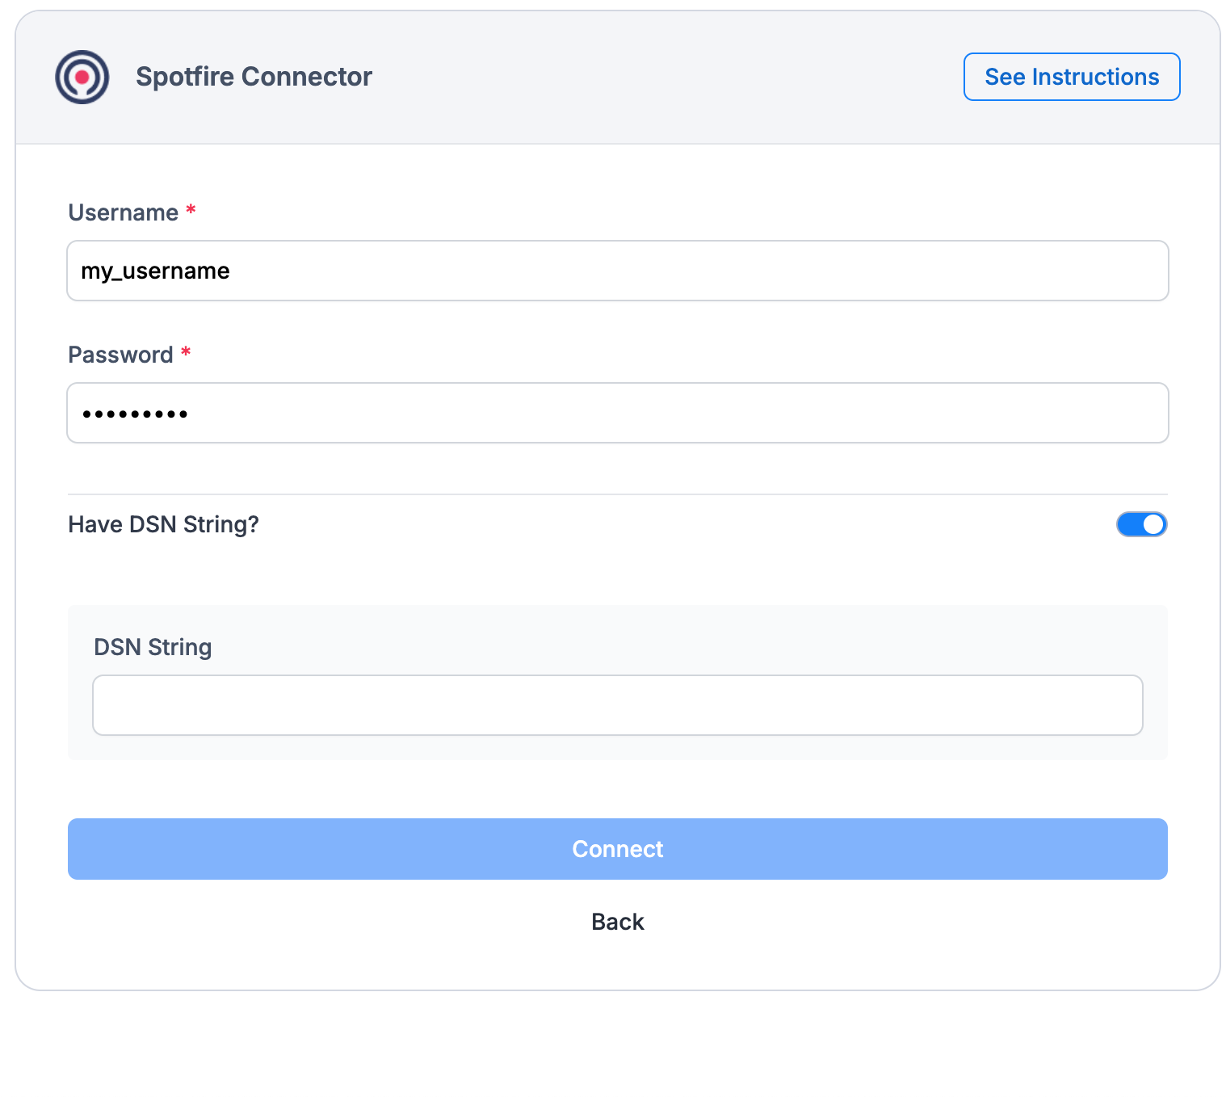The height and width of the screenshot is (1097, 1226).
Task: Click the Username field label
Action: (123, 212)
